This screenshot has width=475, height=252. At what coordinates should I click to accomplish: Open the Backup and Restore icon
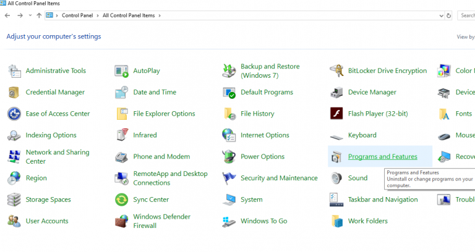coord(229,71)
